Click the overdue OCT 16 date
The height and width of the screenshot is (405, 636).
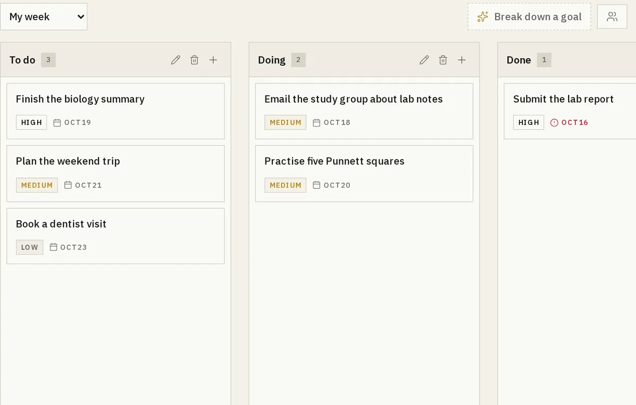point(575,122)
